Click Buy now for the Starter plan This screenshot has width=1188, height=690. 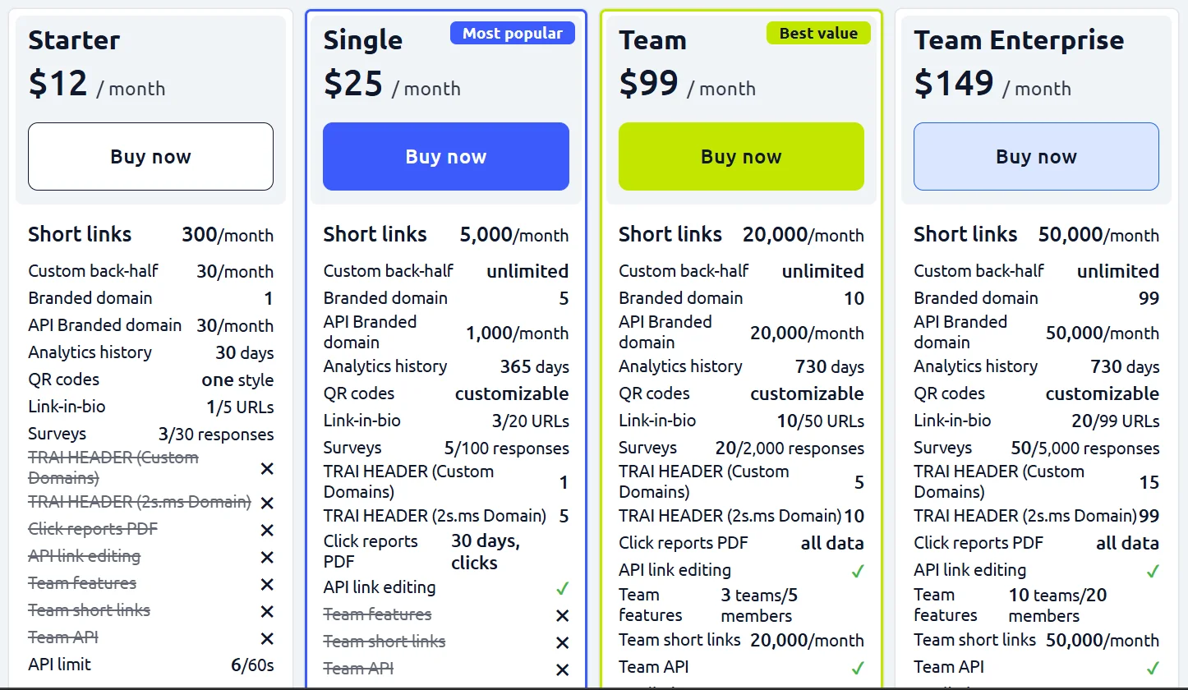click(150, 157)
